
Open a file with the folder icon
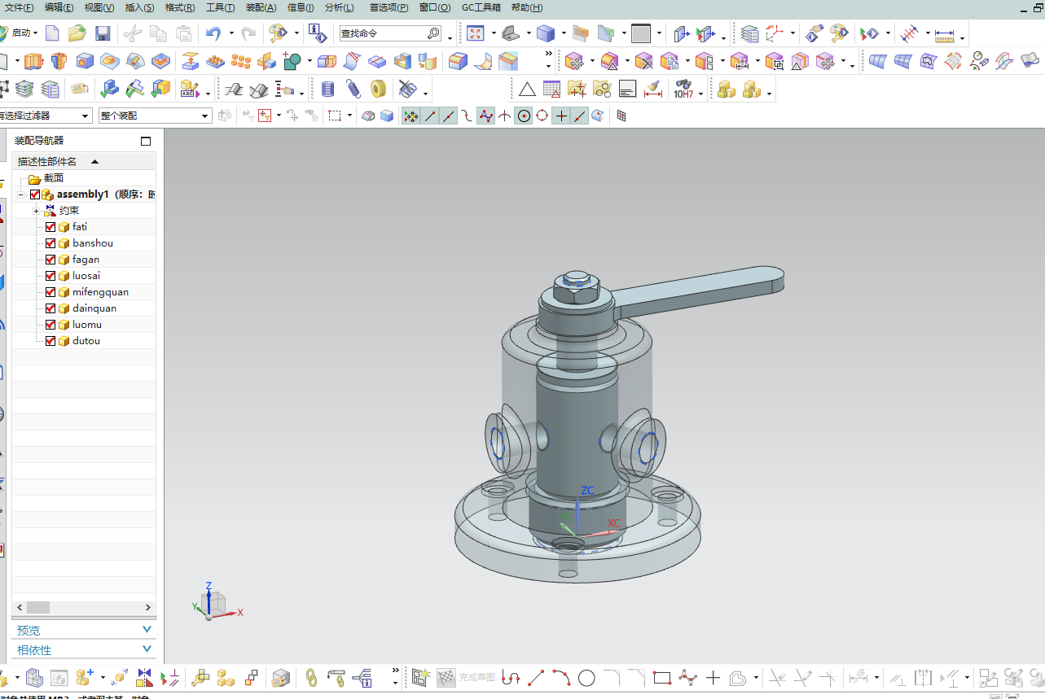[77, 33]
